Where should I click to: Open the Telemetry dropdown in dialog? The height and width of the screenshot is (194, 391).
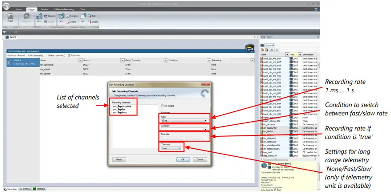pos(171,148)
